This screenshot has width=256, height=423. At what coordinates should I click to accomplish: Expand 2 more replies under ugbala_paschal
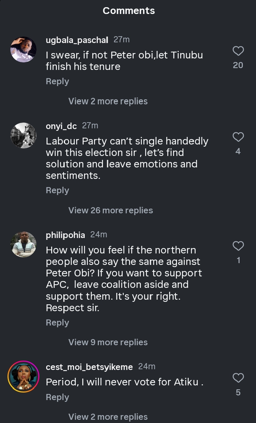pos(108,101)
